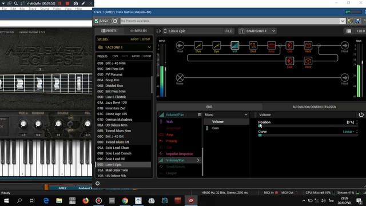Click the input level meter slider handle
This screenshot has height=206, width=366.
(165, 69)
